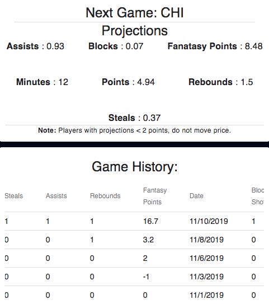The height and width of the screenshot is (304, 269).
Task: Click the Steals 0.37 projection
Action: point(135,118)
